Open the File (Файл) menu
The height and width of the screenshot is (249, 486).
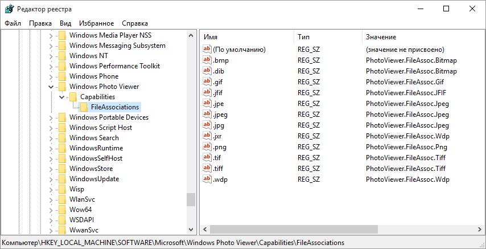(13, 23)
